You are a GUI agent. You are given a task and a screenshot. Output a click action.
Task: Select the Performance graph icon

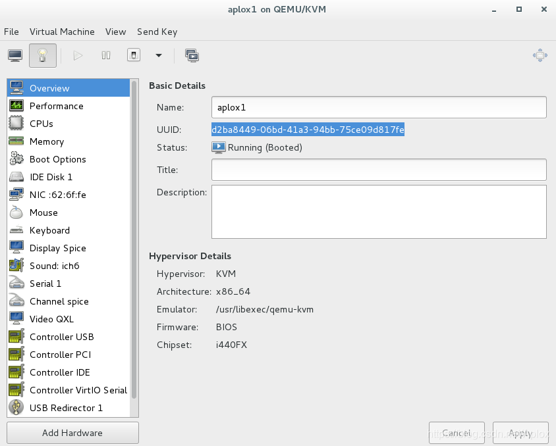16,105
